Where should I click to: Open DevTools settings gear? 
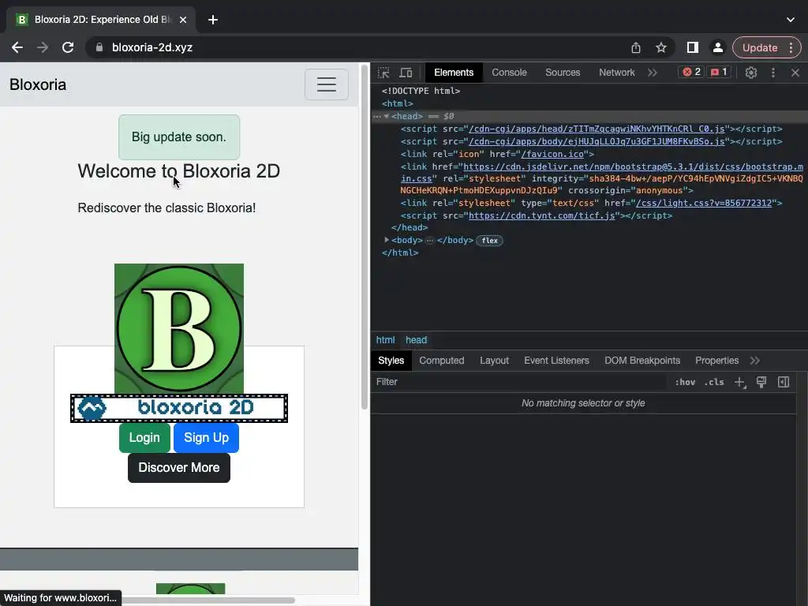751,73
